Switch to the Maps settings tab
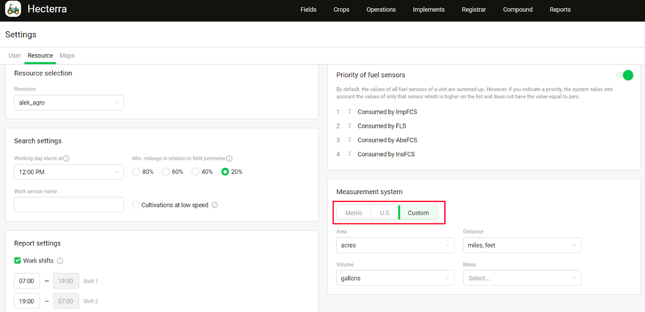This screenshot has height=312, width=645. click(x=67, y=56)
